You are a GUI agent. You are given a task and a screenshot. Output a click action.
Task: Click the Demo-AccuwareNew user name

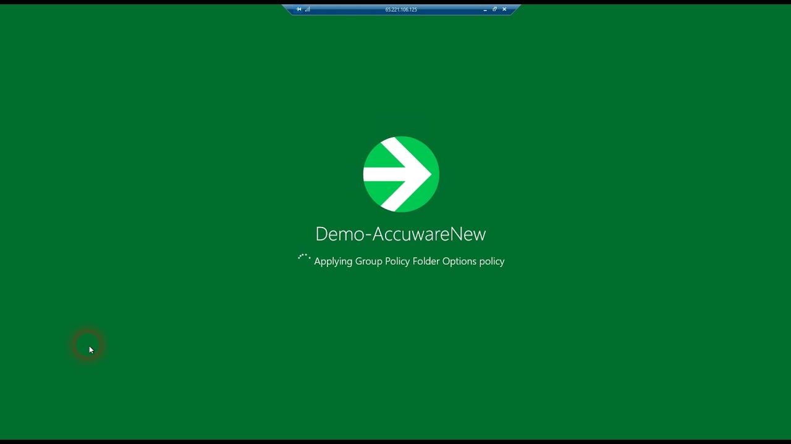400,234
